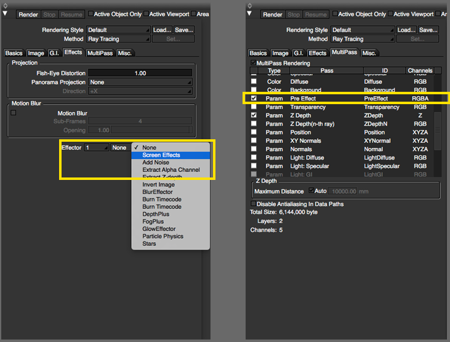Click Render button in left panel
The image size is (450, 342).
click(28, 14)
